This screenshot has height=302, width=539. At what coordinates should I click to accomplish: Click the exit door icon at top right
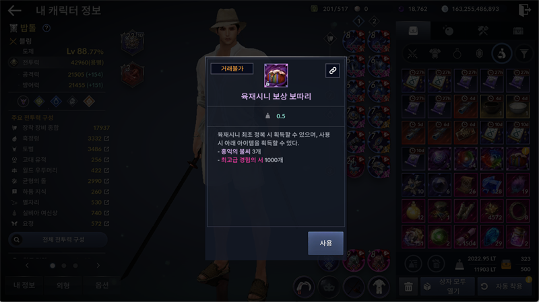click(524, 10)
